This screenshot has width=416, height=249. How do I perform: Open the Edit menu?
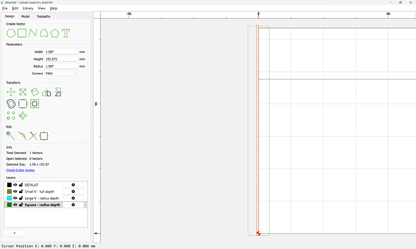pos(15,8)
